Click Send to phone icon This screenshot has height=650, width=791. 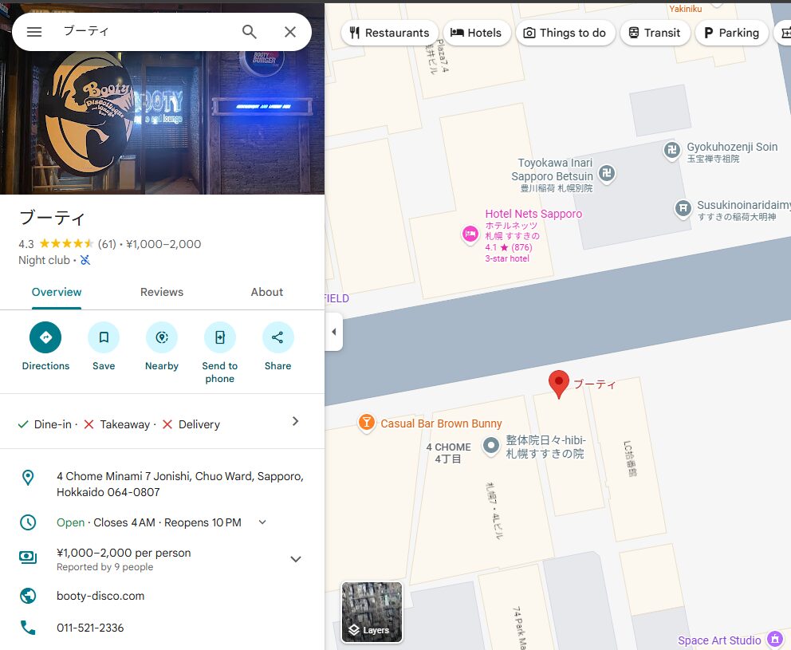click(220, 337)
